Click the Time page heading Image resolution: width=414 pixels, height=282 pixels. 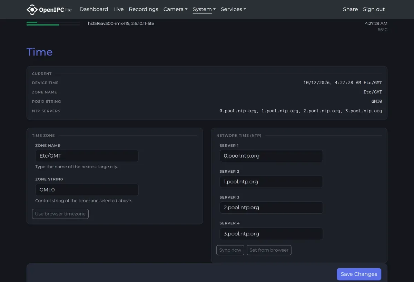tap(40, 52)
